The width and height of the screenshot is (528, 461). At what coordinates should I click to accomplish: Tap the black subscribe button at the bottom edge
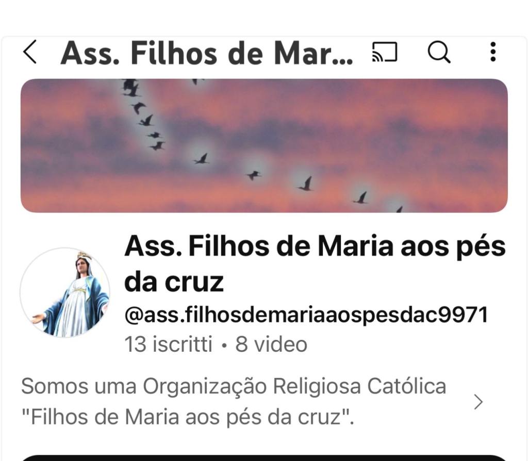[x=264, y=457]
